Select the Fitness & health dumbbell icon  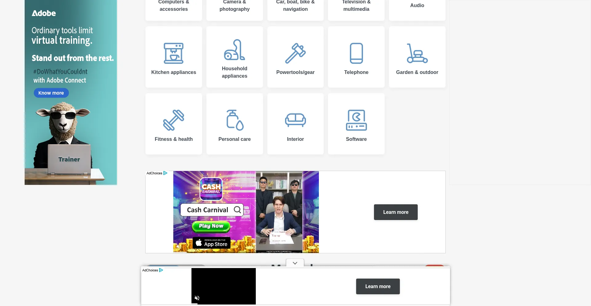click(174, 120)
